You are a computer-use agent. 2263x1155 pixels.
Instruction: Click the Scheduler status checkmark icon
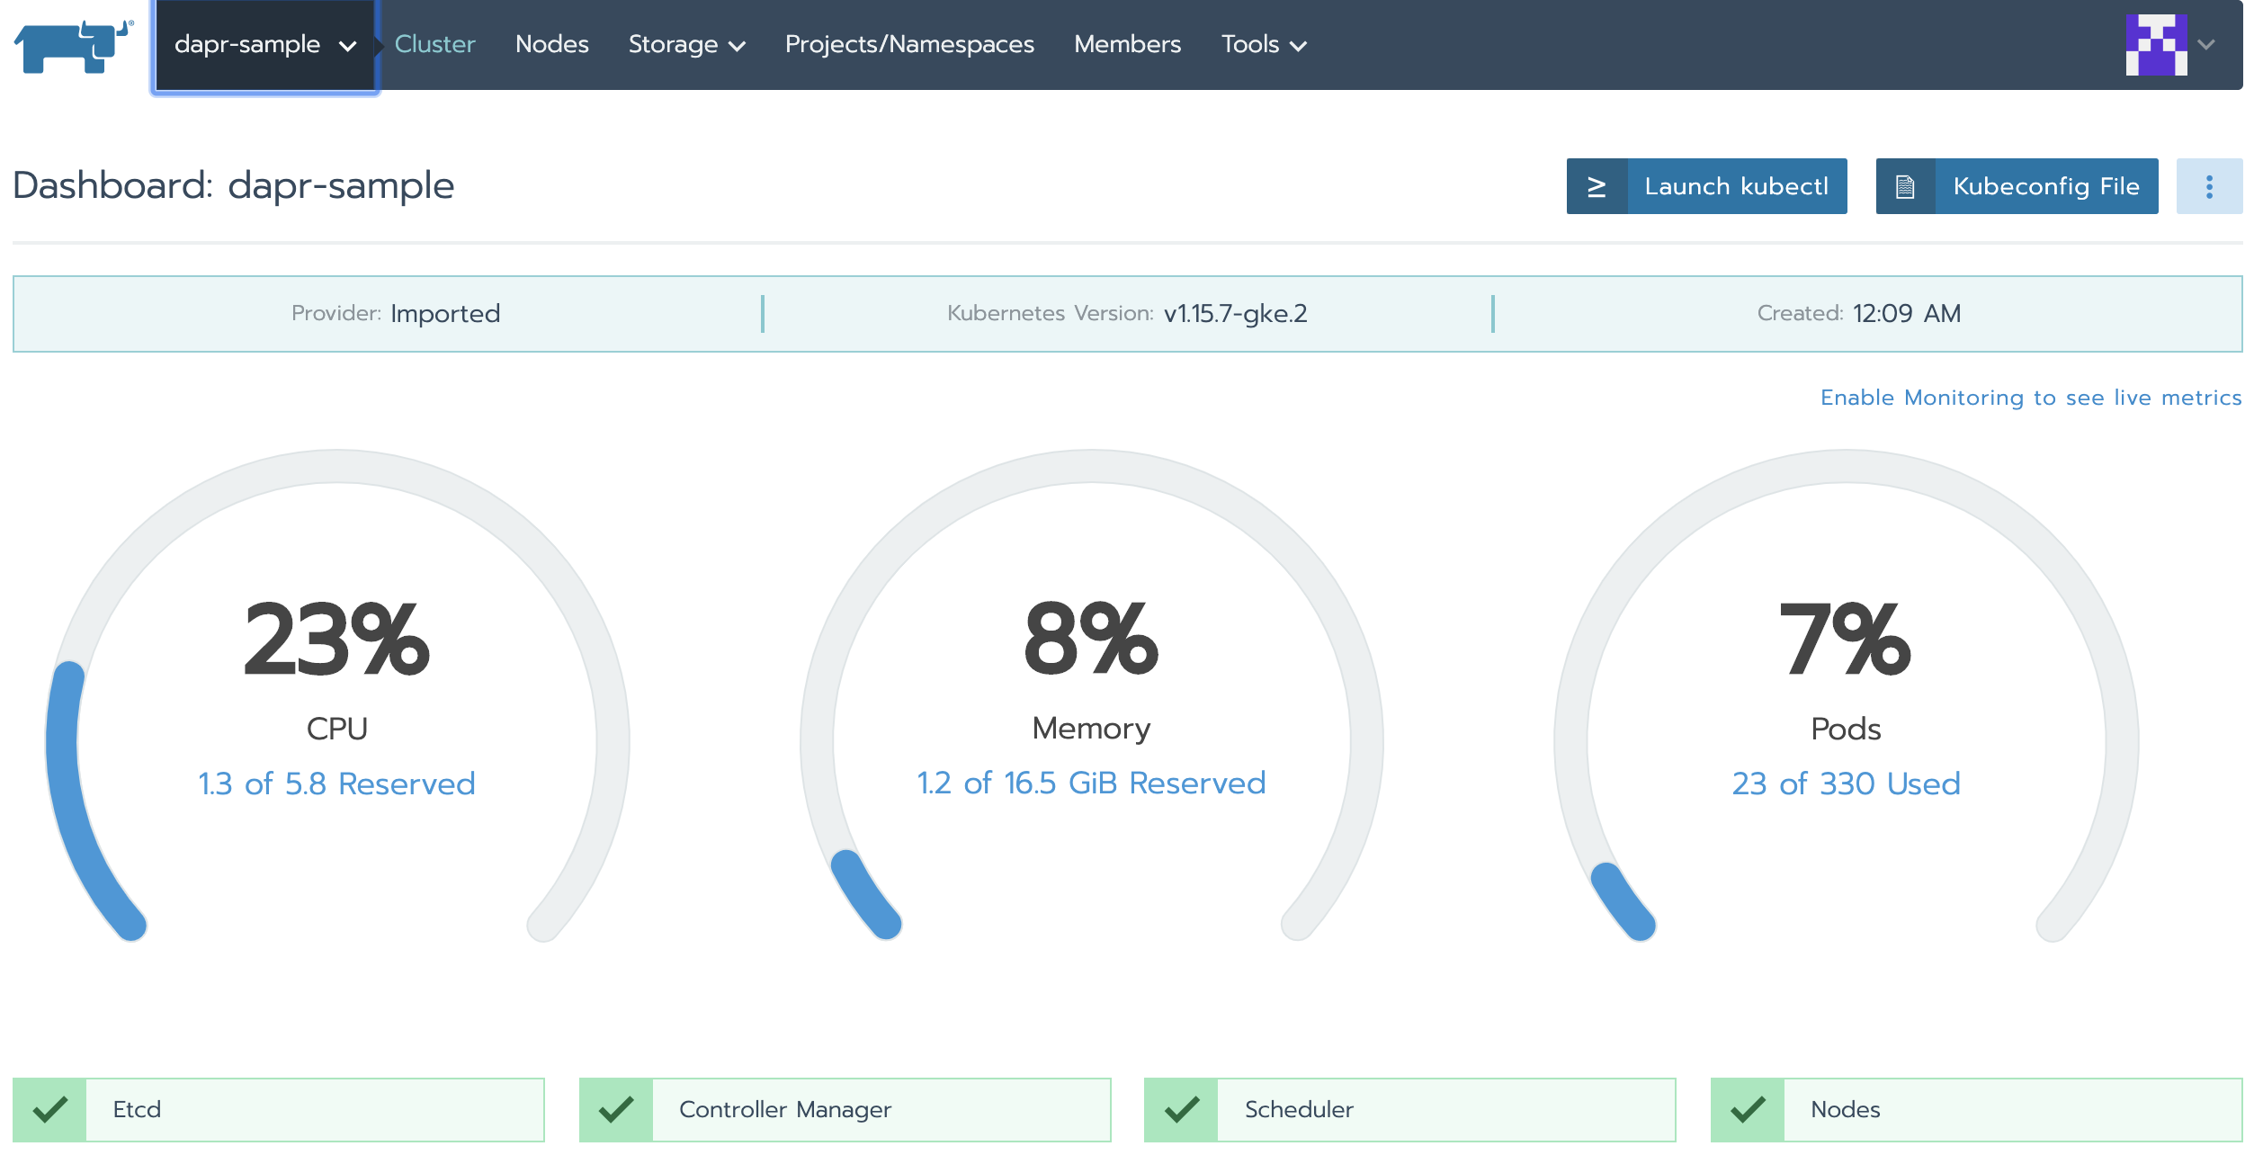(x=1181, y=1109)
